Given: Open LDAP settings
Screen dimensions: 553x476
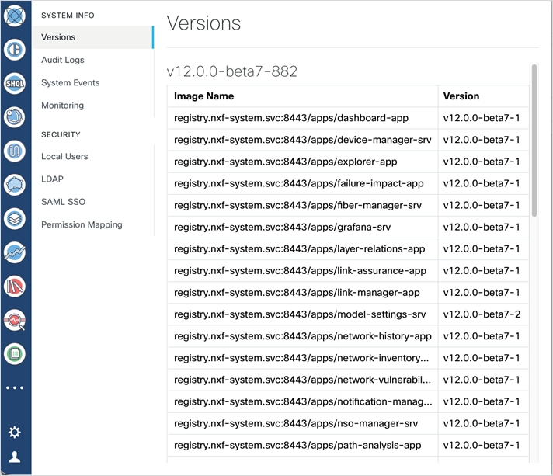Looking at the screenshot, I should (52, 179).
